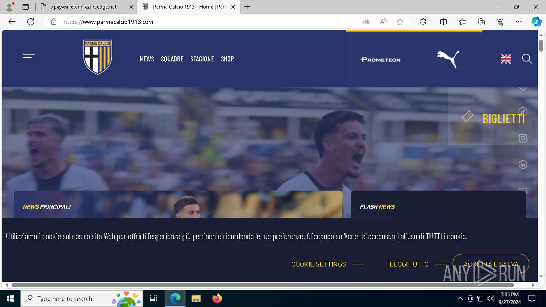Open the SHOP menu

[227, 59]
